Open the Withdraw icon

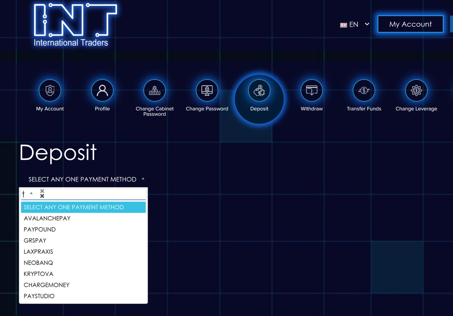point(312,90)
